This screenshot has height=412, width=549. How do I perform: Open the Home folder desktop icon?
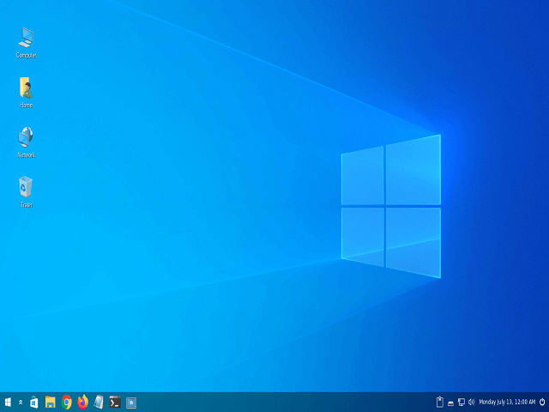coord(26,88)
